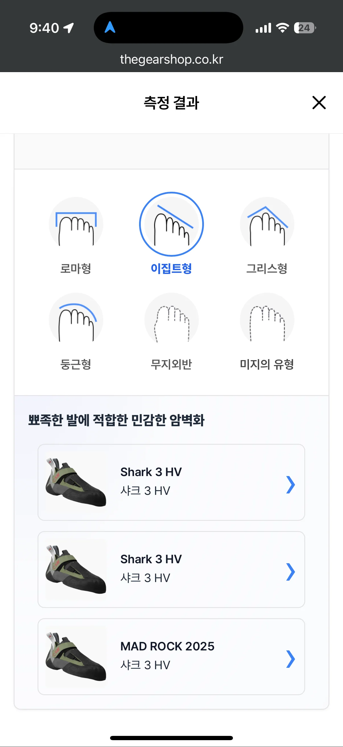Tap the MAD ROCK 2025 shoe thumbnail
The height and width of the screenshot is (747, 343).
tap(76, 656)
